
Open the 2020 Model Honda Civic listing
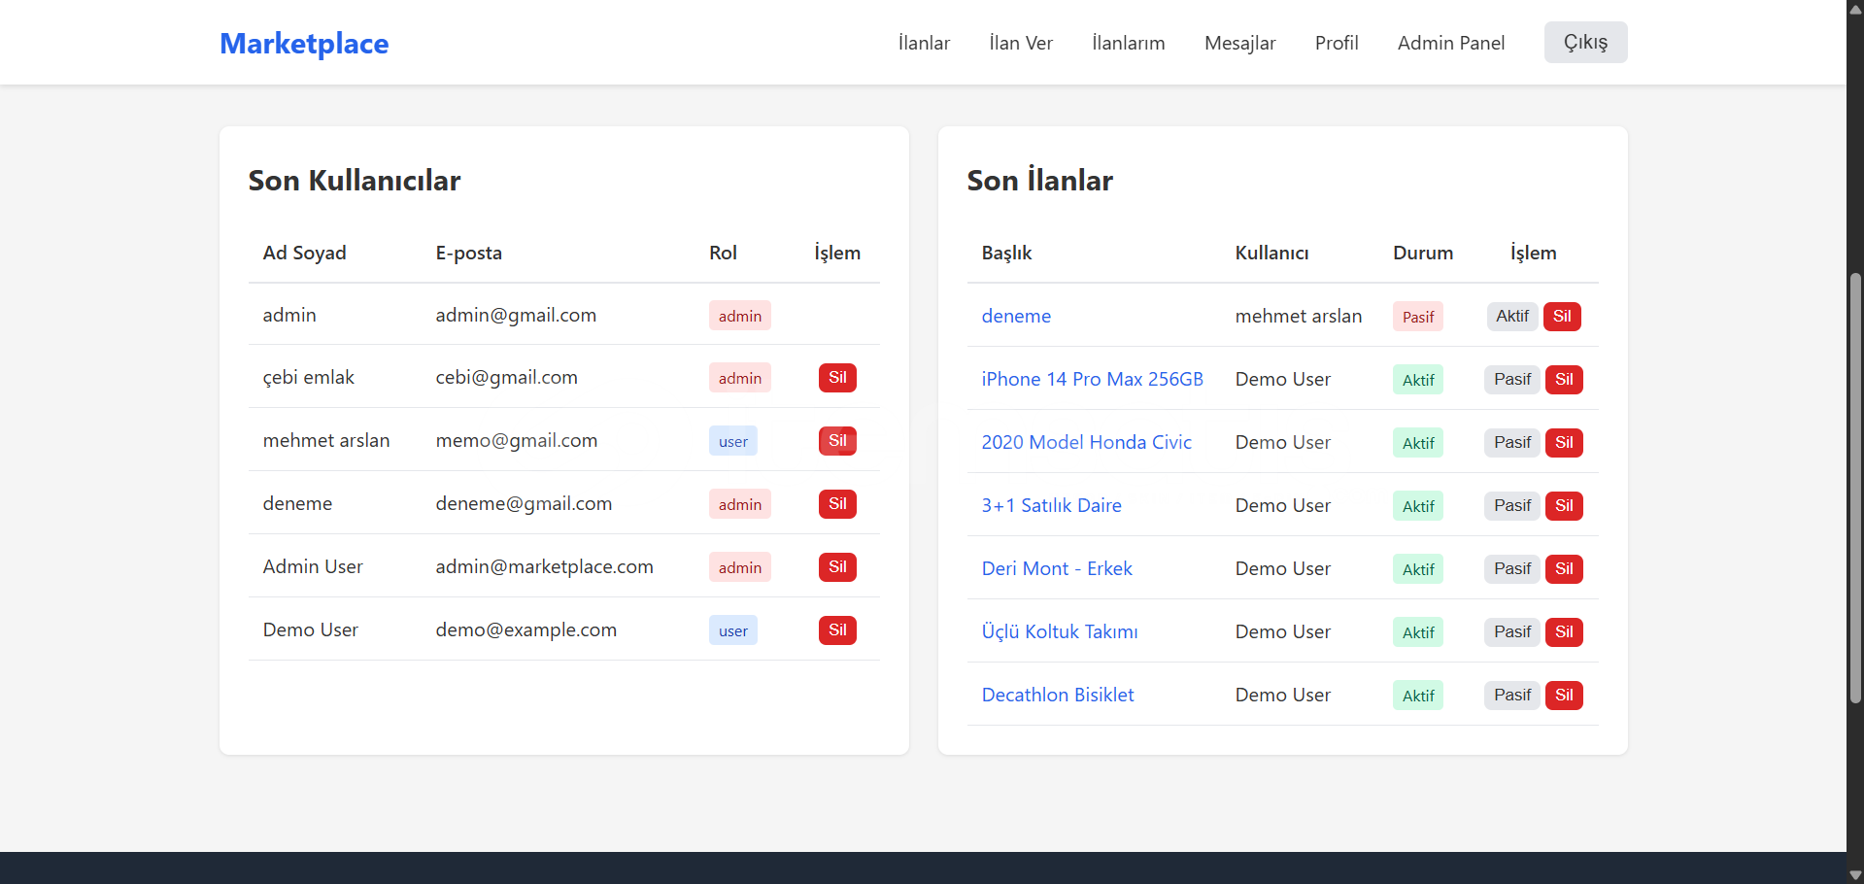pos(1086,442)
